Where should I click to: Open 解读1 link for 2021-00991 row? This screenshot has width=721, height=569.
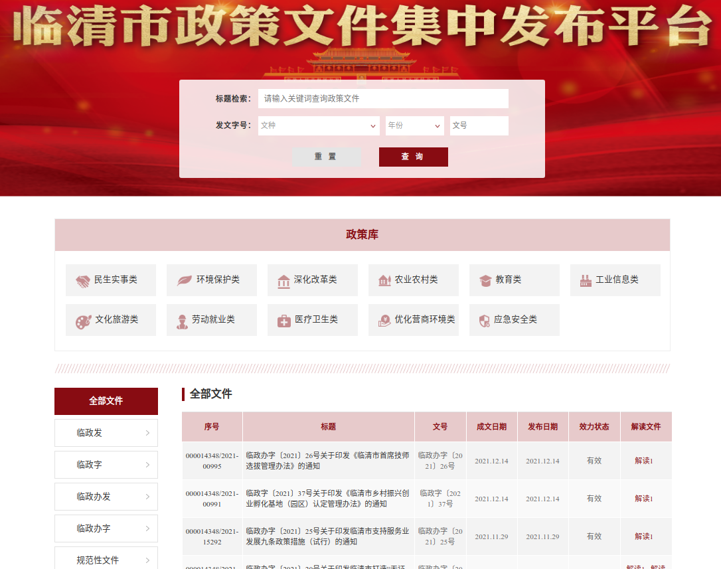644,499
